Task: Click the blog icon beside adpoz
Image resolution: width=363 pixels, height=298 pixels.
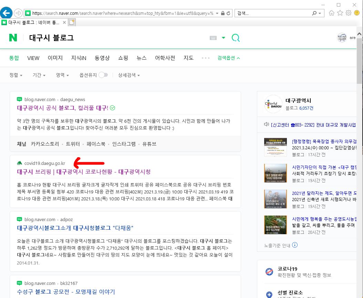Action: (19, 219)
